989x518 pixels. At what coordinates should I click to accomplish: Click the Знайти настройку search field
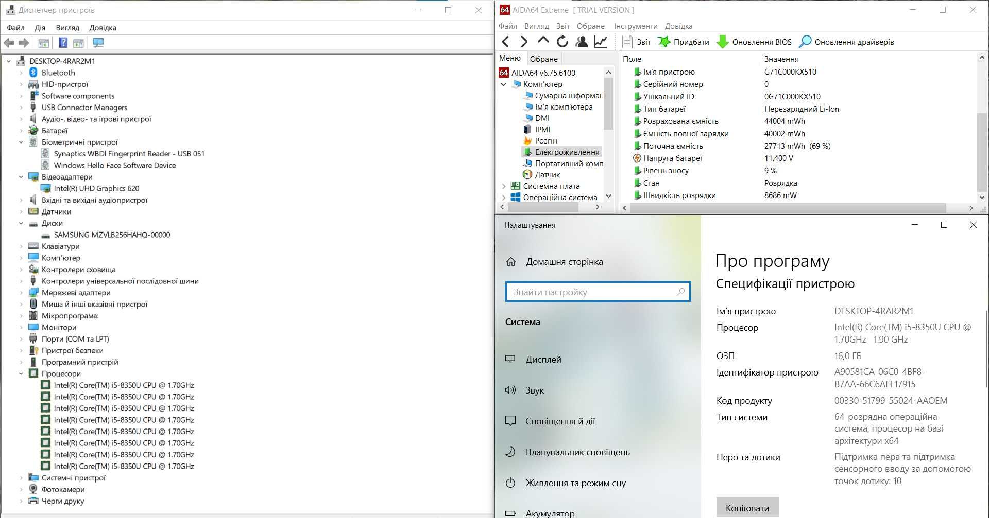pos(598,292)
